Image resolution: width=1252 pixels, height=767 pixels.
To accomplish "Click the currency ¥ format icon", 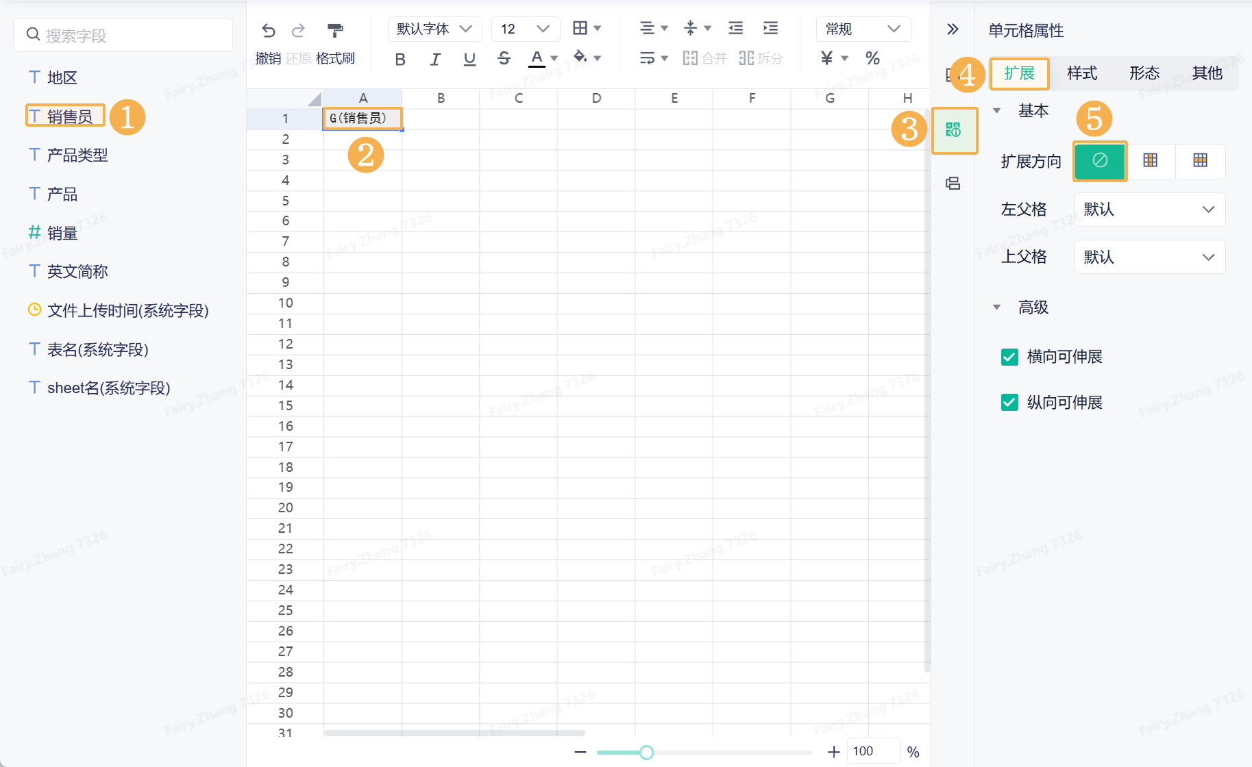I will [x=827, y=58].
